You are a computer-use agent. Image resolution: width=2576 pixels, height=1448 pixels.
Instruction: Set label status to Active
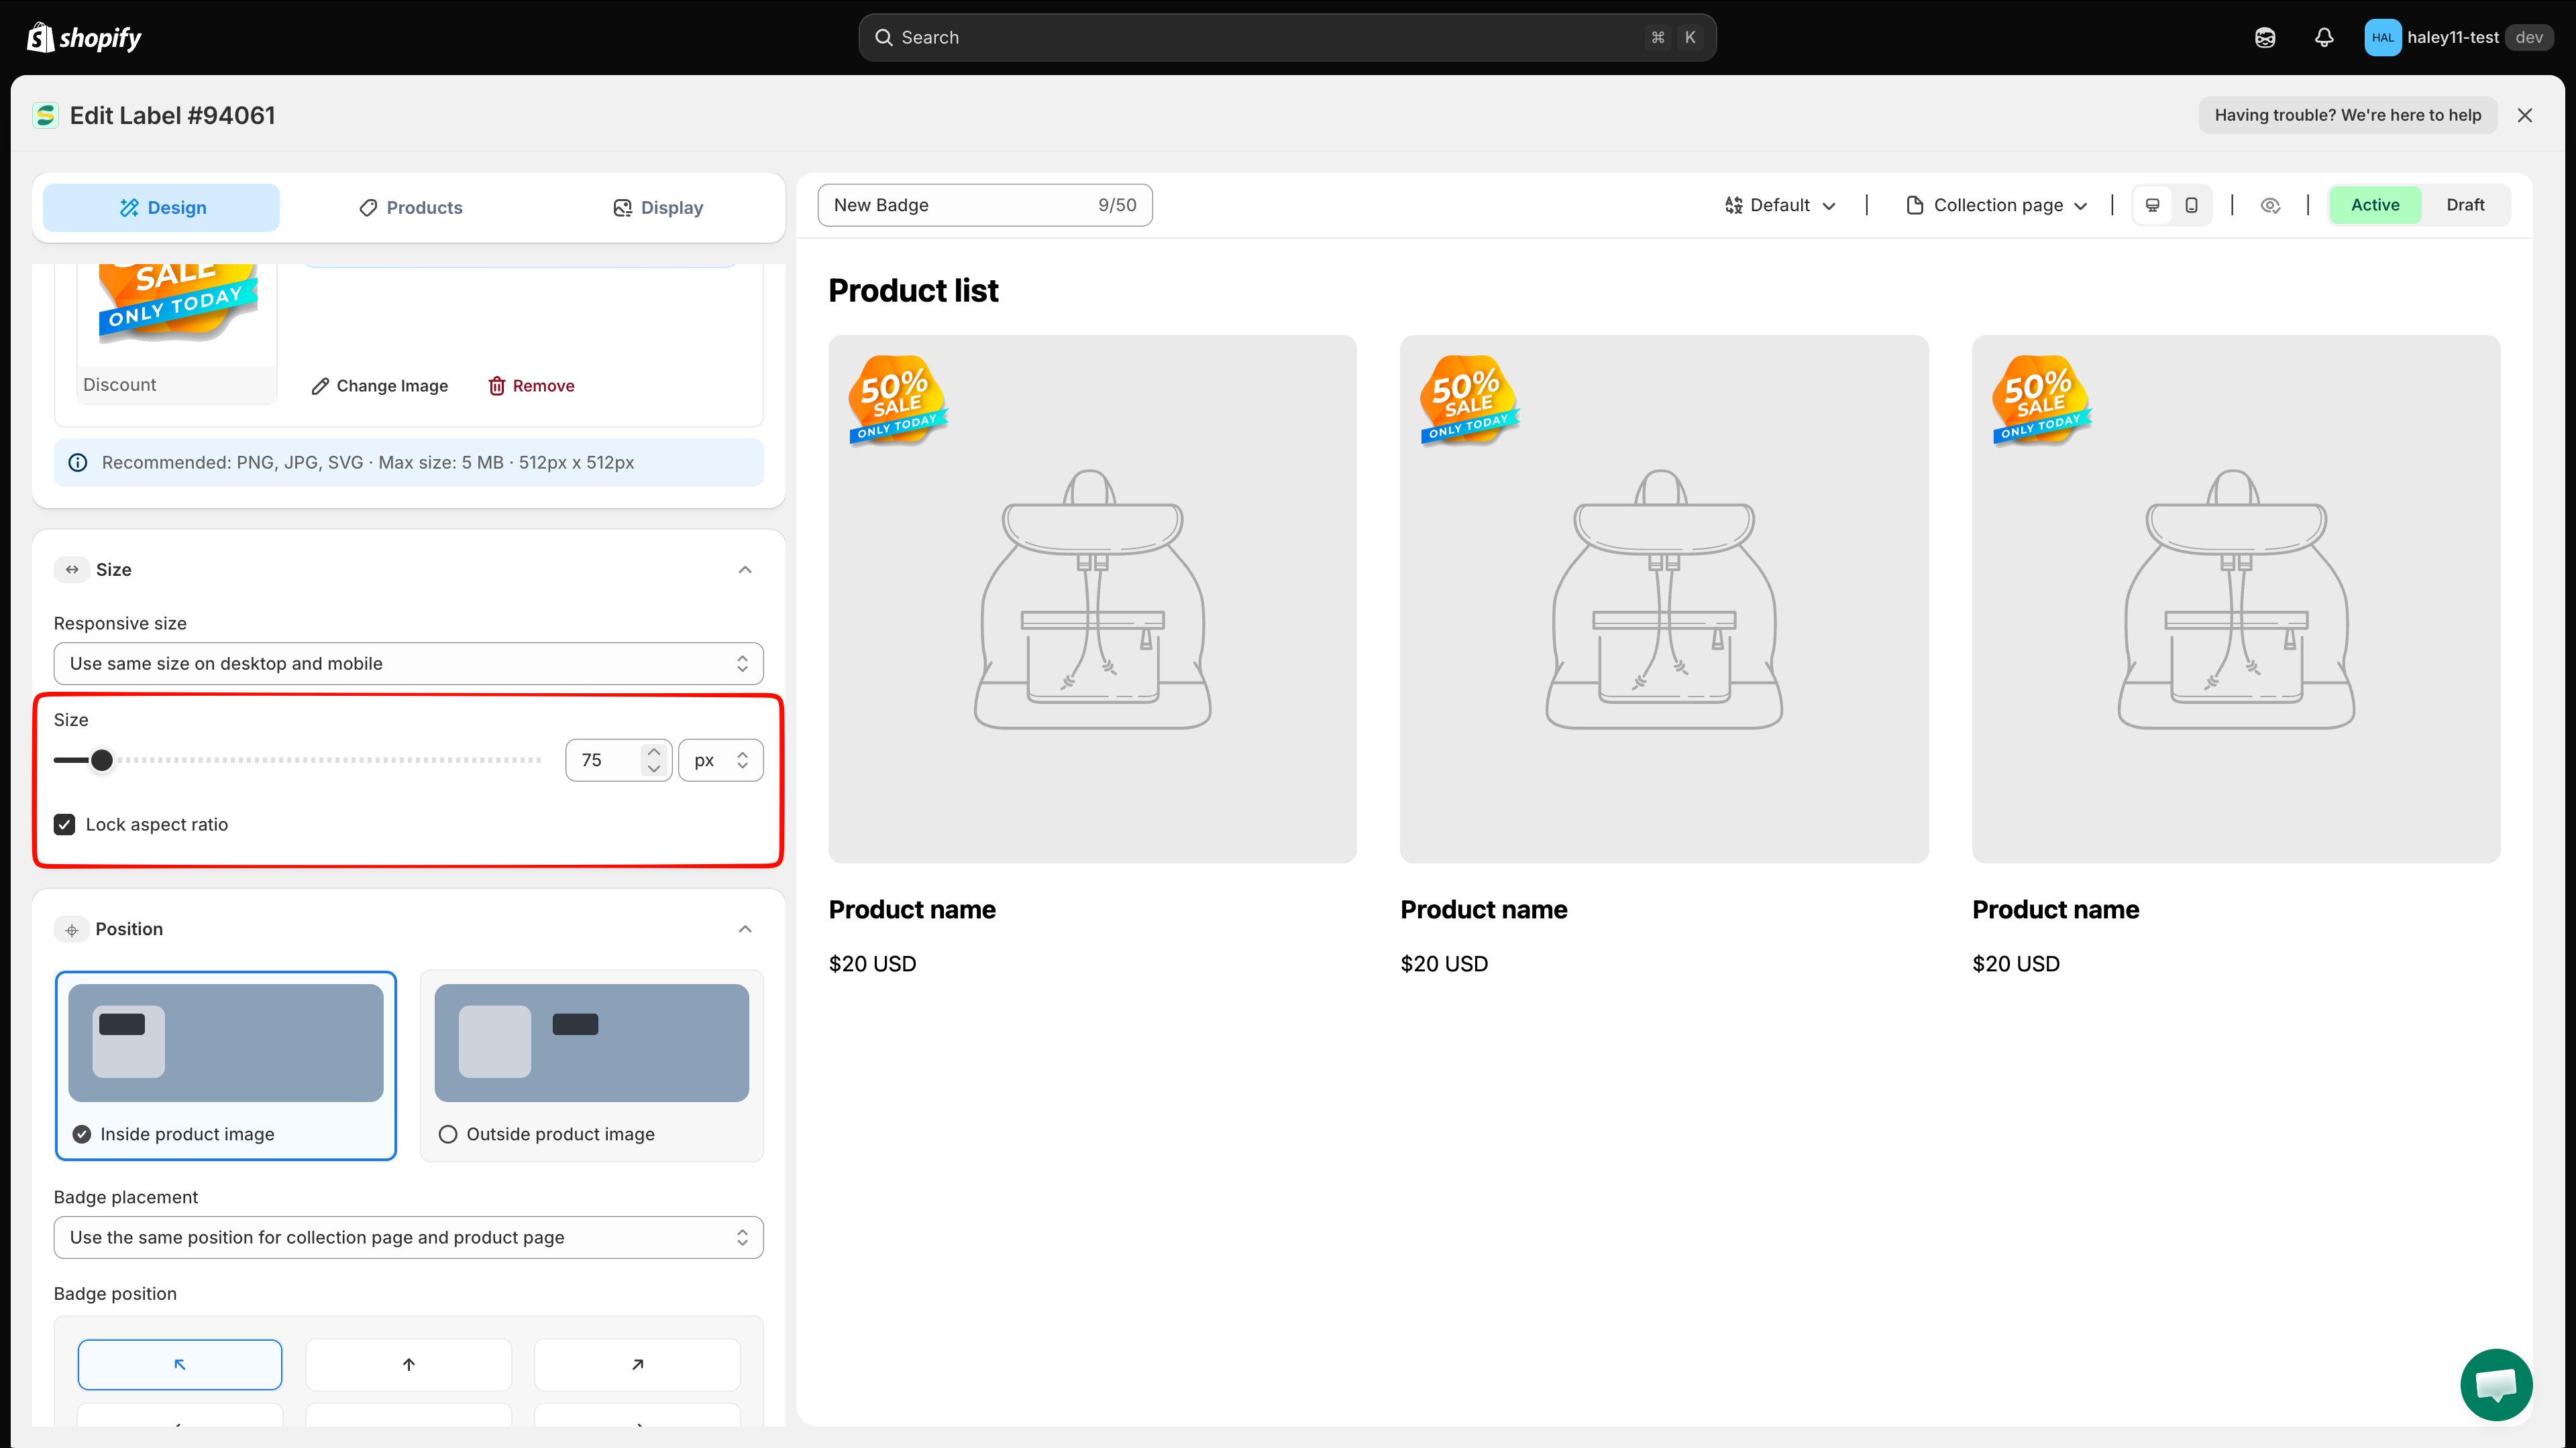coord(2375,205)
